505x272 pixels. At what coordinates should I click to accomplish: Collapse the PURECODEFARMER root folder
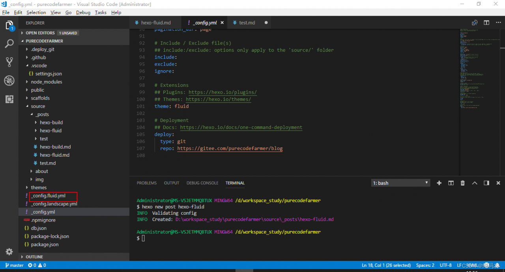tap(74, 41)
